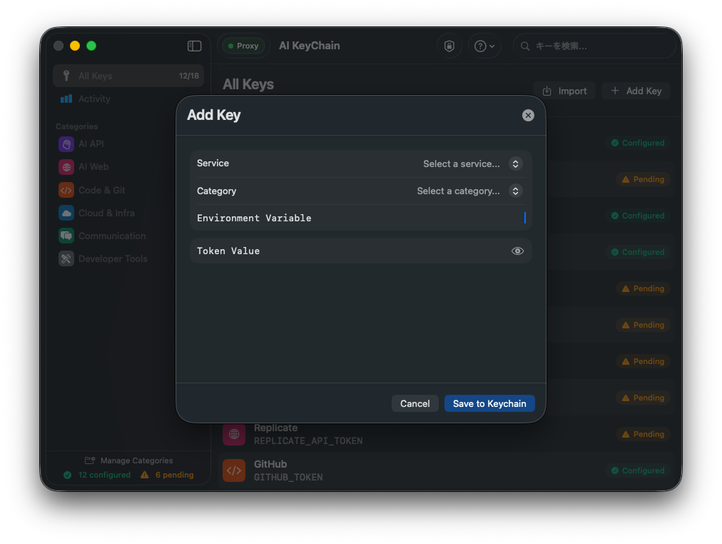Click the Add Key toolbar button
This screenshot has height=544, width=722.
[x=636, y=91]
